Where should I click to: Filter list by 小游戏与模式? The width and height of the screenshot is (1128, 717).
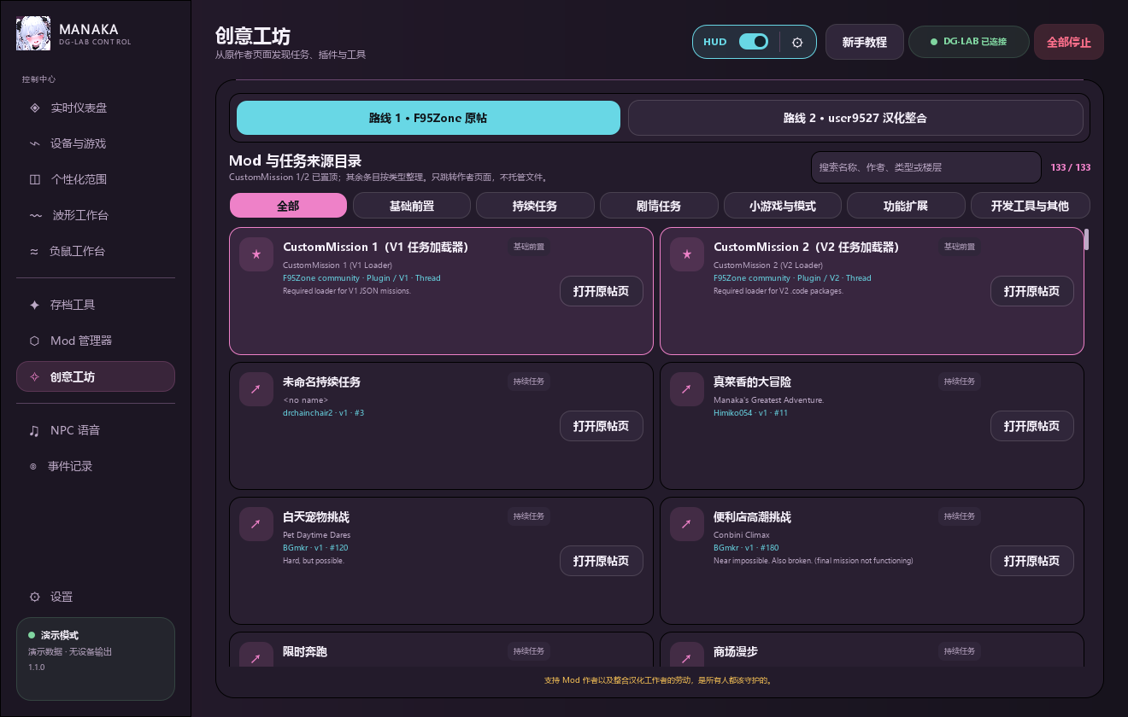[x=783, y=206]
